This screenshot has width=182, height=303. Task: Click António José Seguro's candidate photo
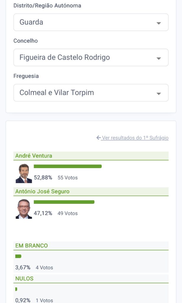[x=24, y=209]
